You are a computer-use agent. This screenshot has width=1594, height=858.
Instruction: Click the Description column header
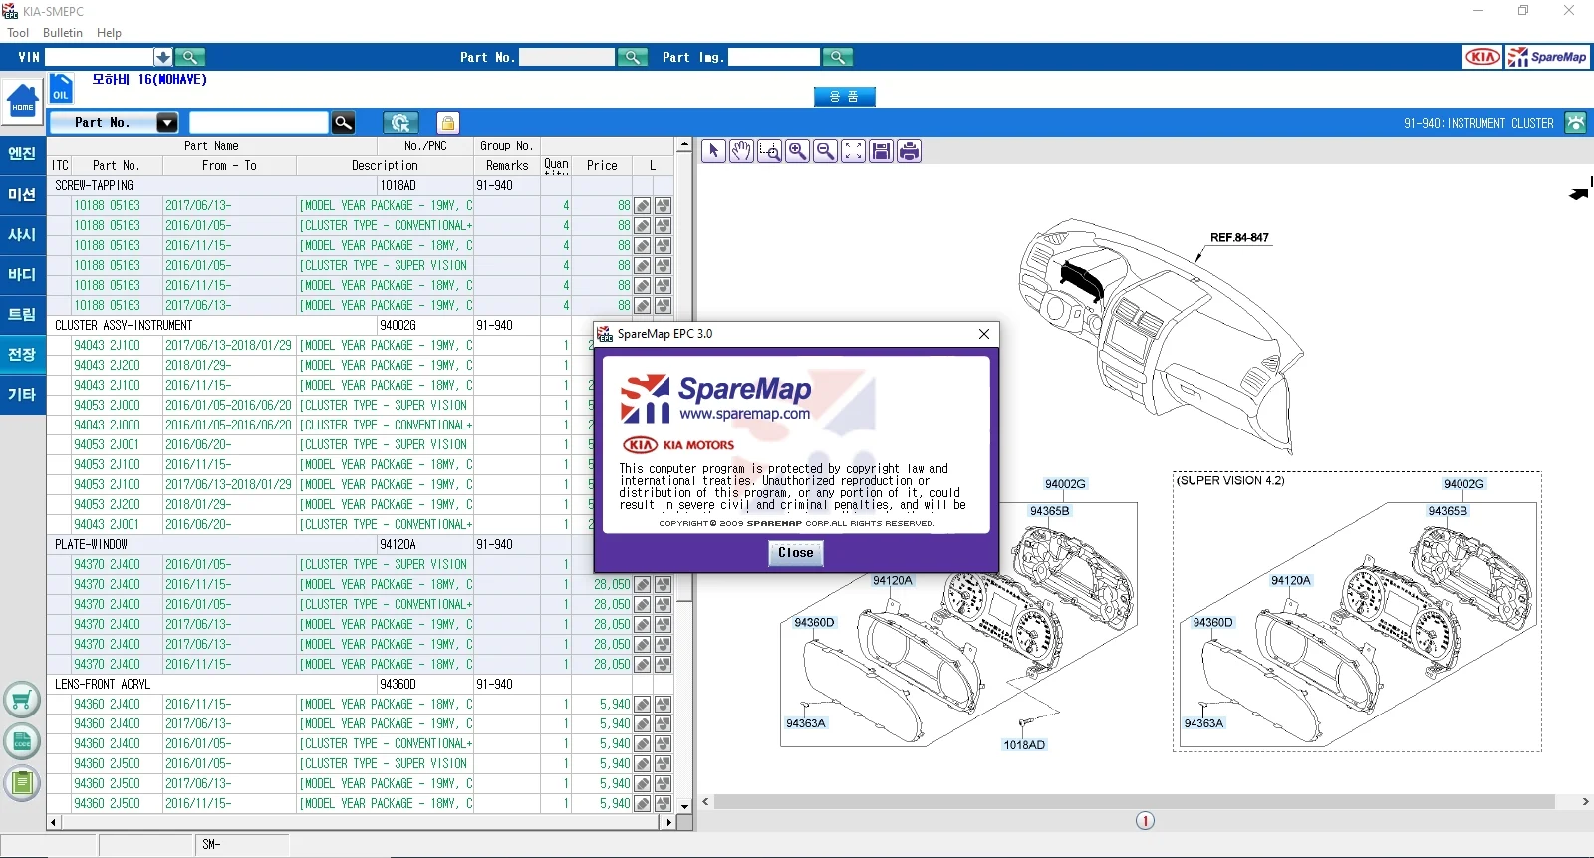pos(385,166)
